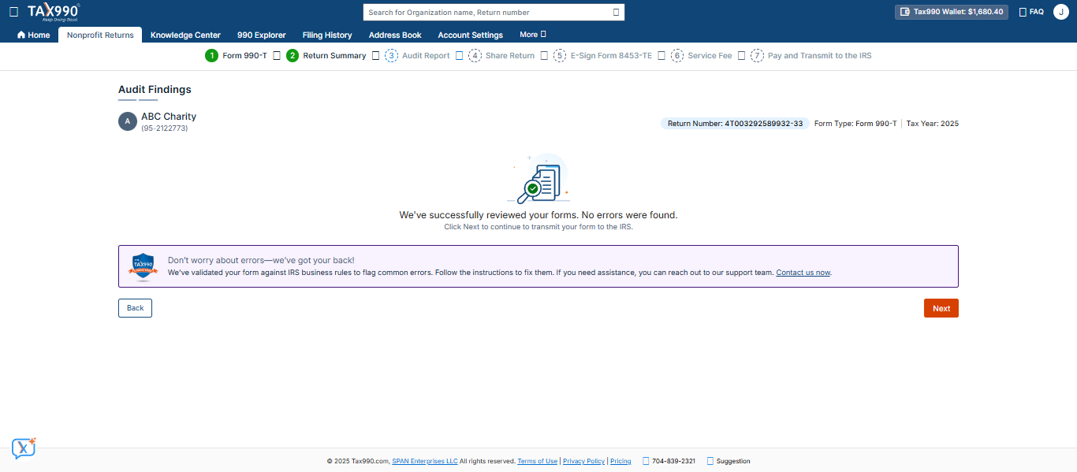1077x472 pixels.
Task: Click the Suggestion link in footer
Action: click(x=729, y=461)
